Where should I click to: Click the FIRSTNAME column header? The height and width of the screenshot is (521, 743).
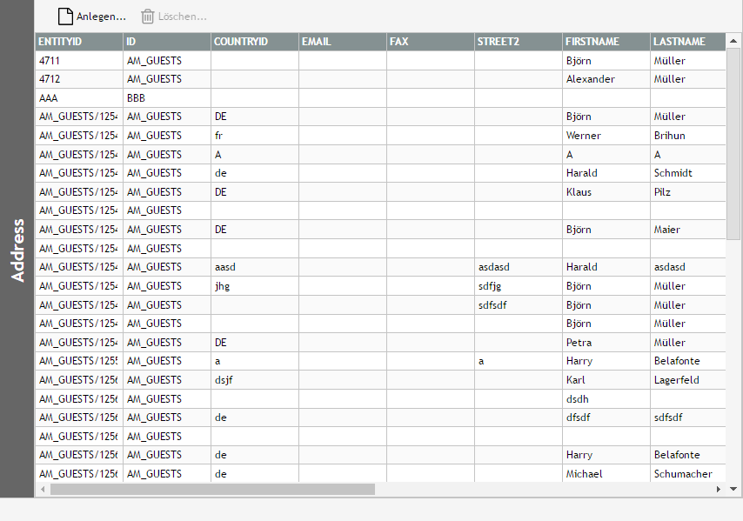606,42
